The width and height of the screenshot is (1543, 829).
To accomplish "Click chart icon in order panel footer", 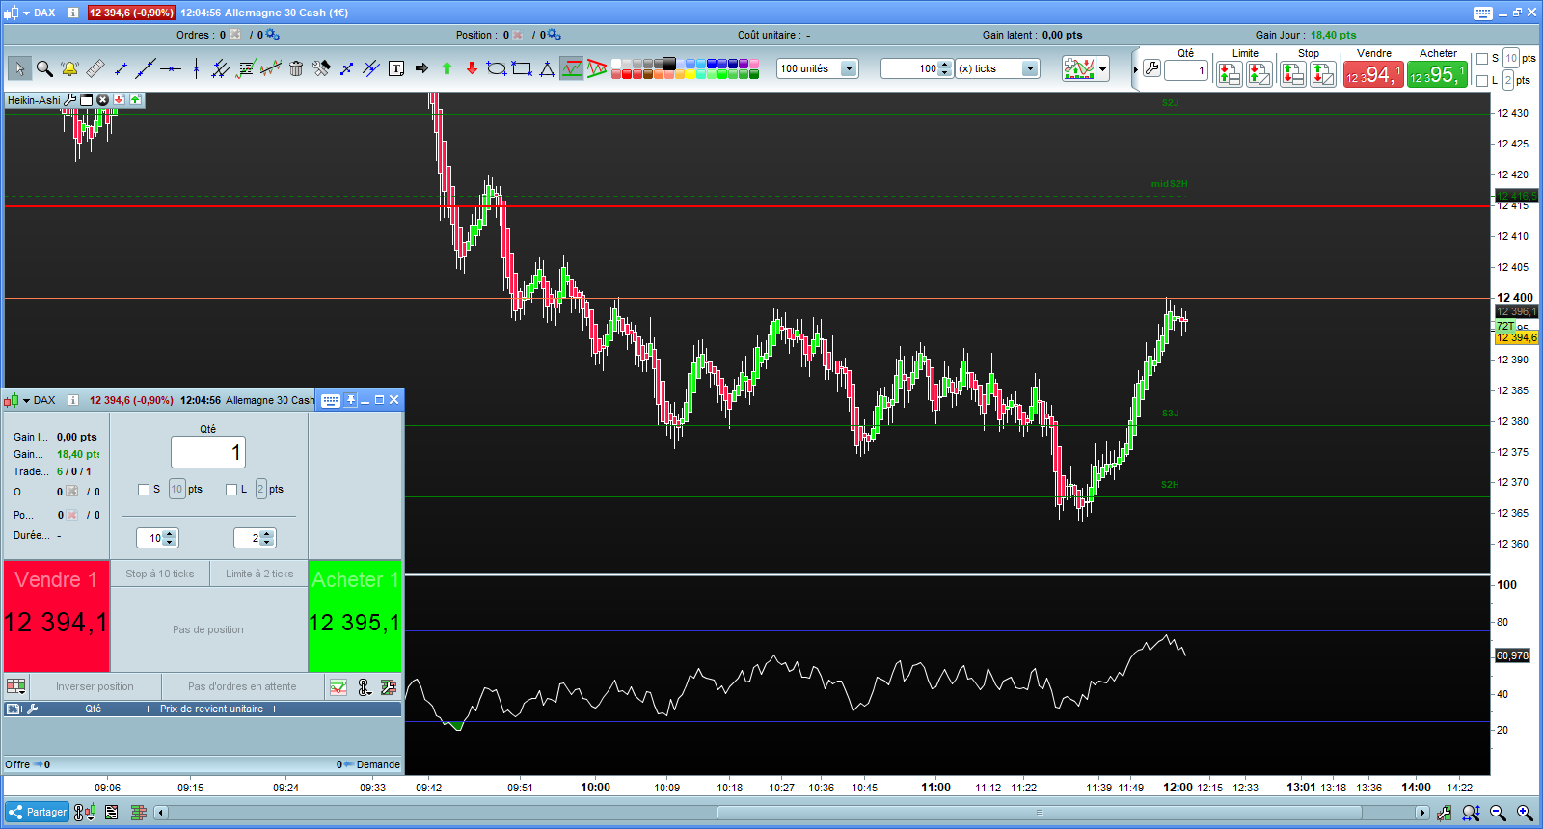I will pos(338,686).
